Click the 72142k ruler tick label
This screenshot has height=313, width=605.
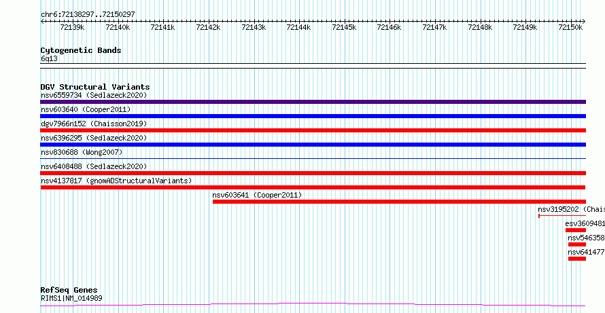[x=208, y=27]
